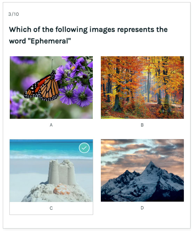
Task: Click the sand towers in image C
Action: tap(62, 172)
